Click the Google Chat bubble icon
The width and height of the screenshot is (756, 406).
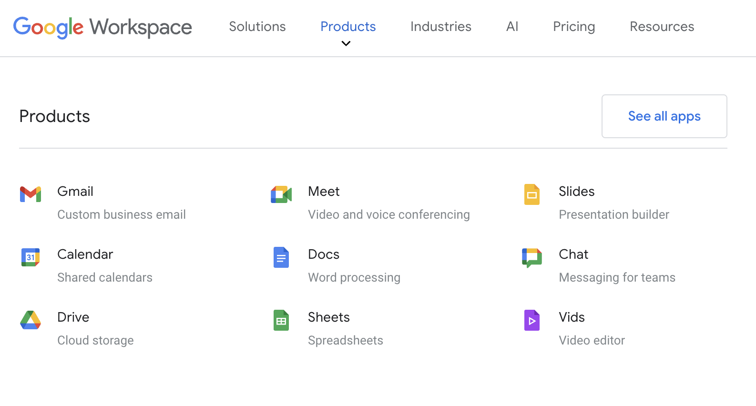point(532,258)
